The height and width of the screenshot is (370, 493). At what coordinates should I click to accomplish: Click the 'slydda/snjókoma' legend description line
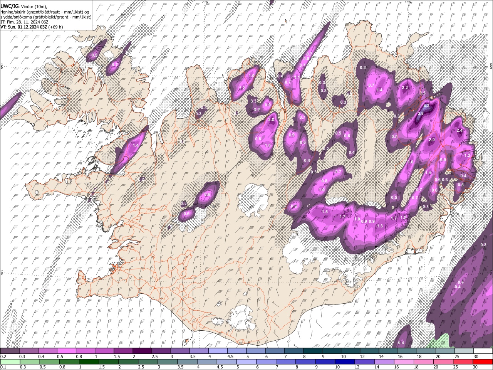tap(46, 17)
